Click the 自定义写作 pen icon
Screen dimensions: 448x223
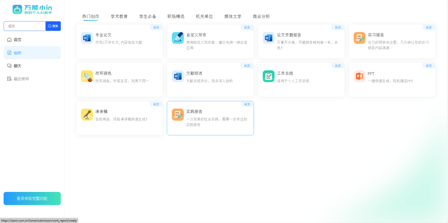coord(178,38)
